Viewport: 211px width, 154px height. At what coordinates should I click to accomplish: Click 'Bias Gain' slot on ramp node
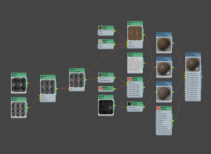[164, 125]
